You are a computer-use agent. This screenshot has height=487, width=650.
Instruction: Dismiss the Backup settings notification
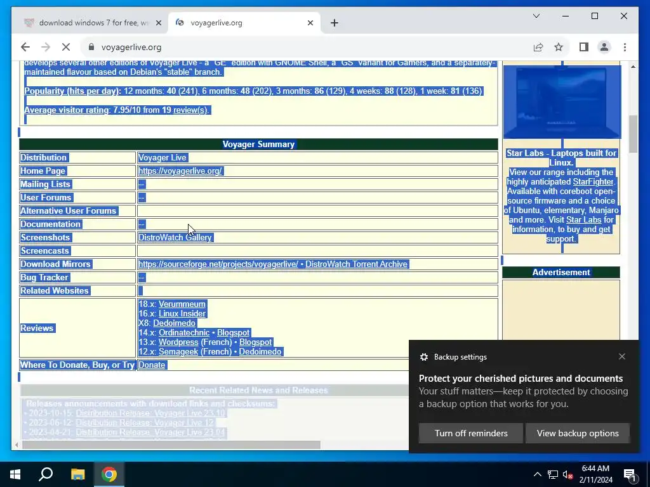pos(622,356)
